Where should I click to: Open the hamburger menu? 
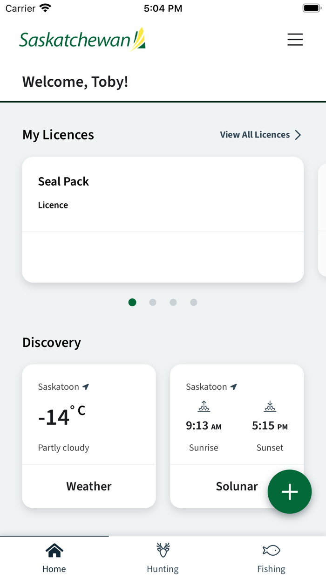point(295,40)
